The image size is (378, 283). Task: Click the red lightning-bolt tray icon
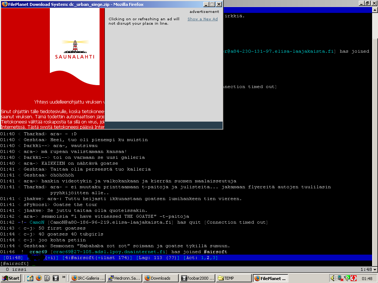point(353,278)
